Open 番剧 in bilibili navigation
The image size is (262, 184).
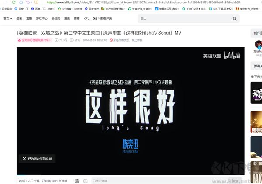19,18
